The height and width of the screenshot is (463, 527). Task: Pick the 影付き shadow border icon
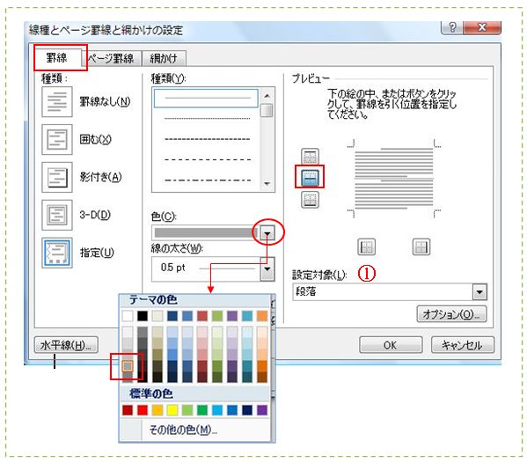pos(57,177)
